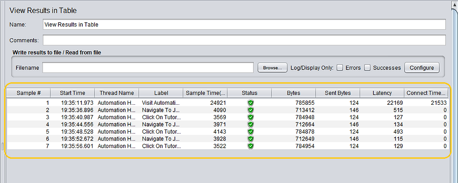Viewport: 458px width, 183px height.
Task: Click the green shield for sample 4
Action: 250,124
